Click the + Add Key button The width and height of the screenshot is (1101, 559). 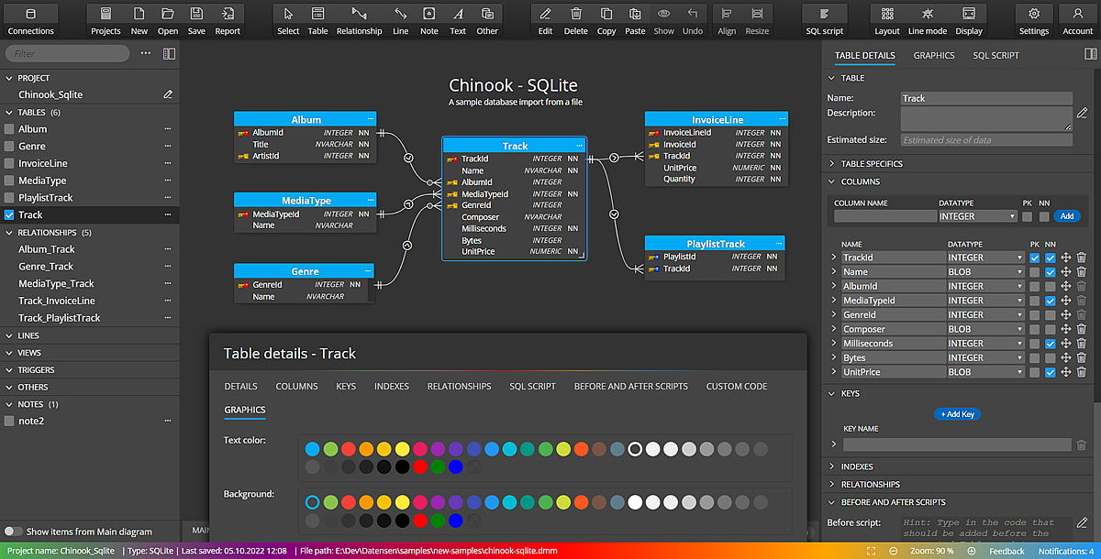(x=957, y=414)
